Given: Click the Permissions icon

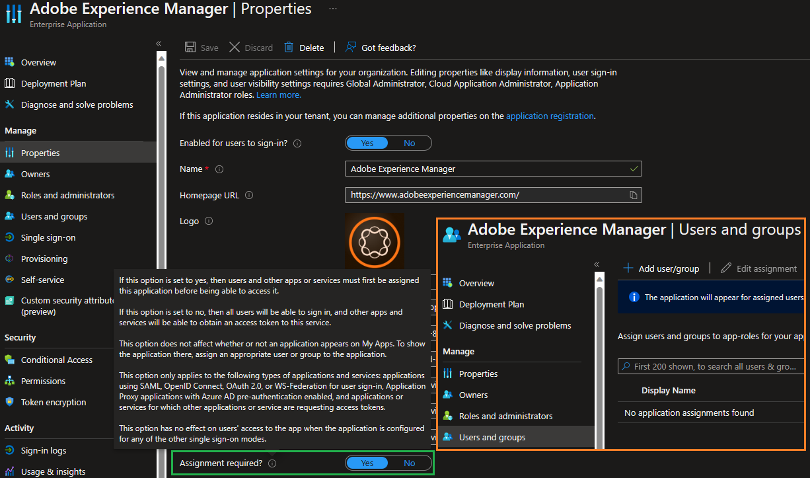Looking at the screenshot, I should tap(9, 381).
